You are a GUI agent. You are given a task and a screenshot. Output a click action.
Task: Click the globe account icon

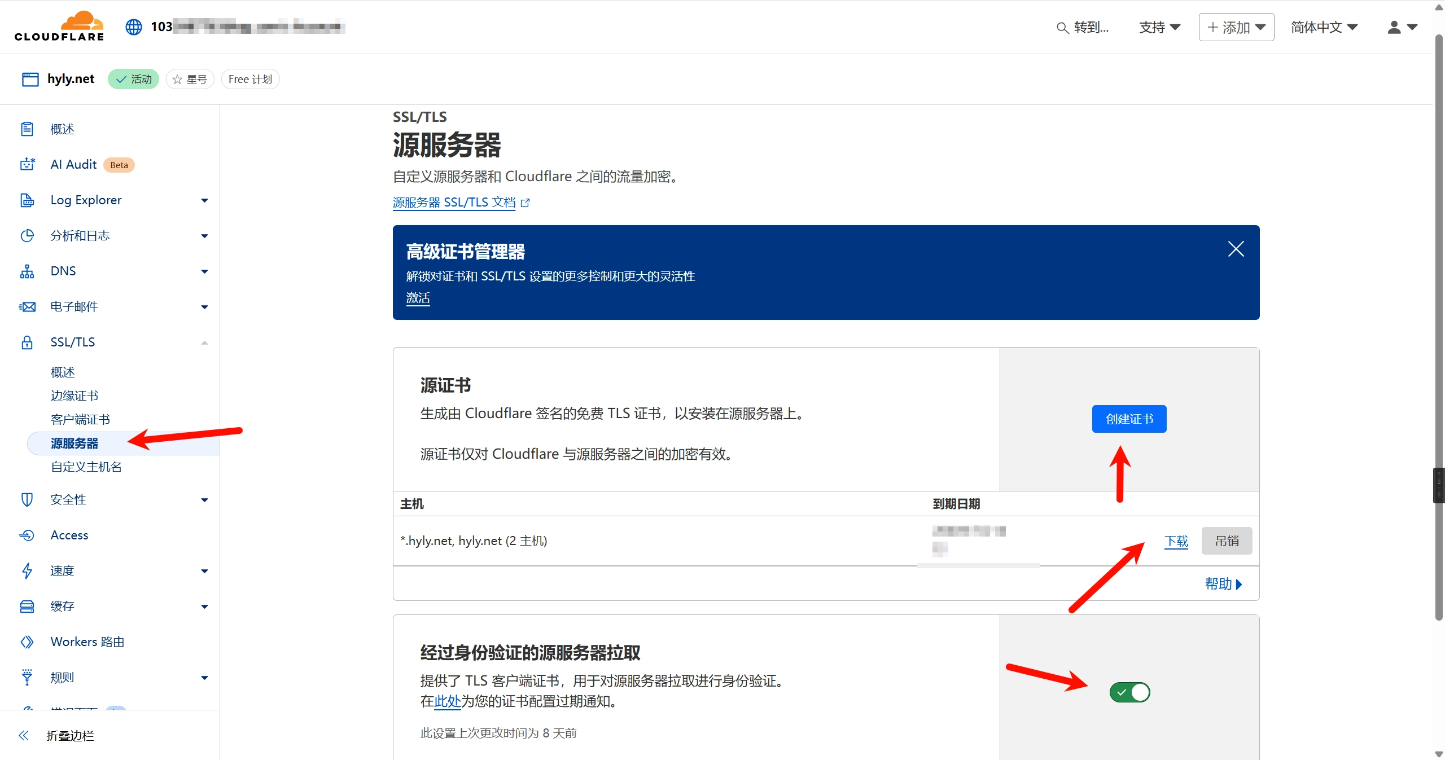(x=134, y=27)
